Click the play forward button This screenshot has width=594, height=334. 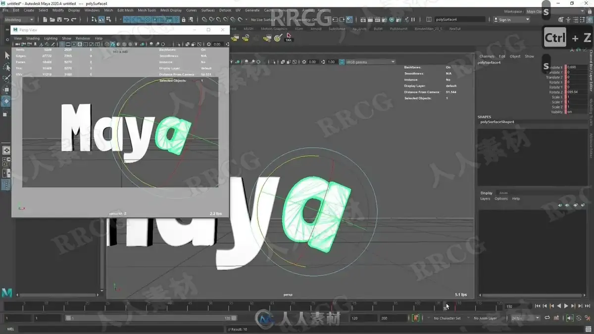coord(566,306)
